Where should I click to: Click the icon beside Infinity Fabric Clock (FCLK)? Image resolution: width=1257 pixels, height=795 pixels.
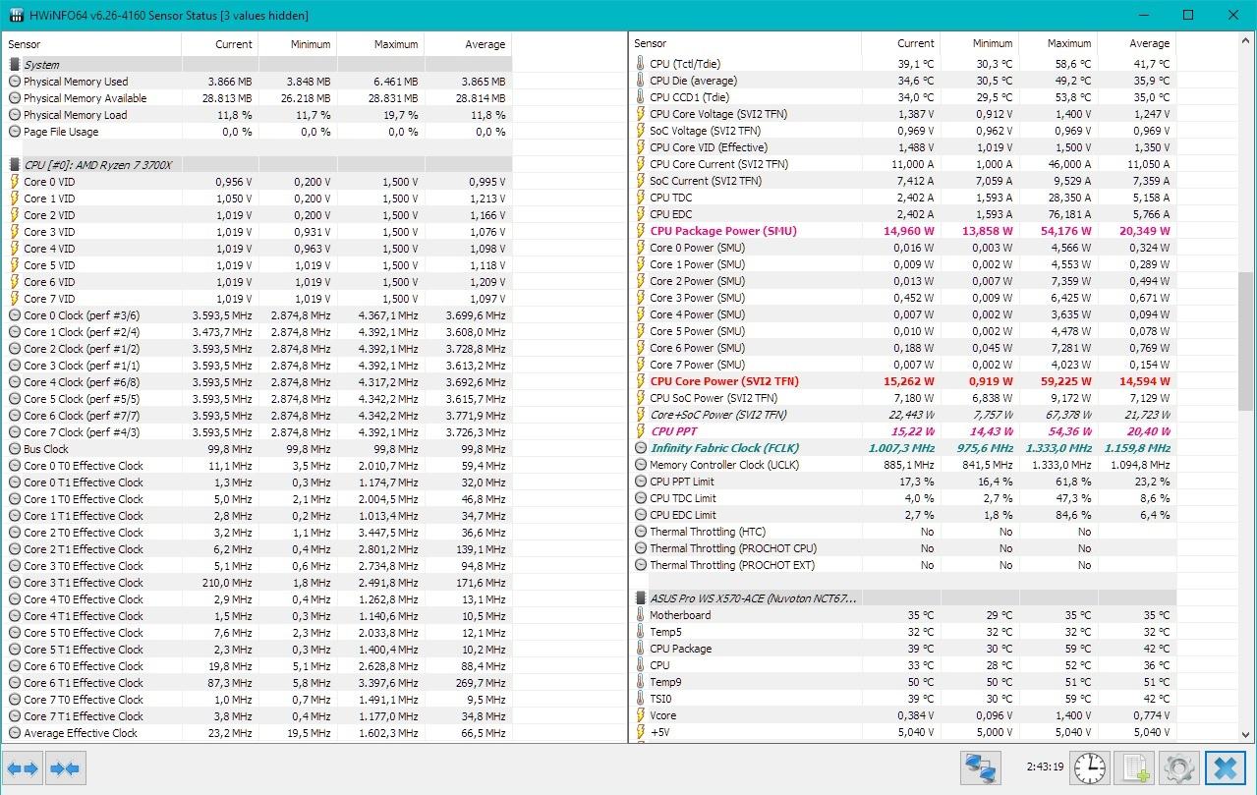coord(641,448)
